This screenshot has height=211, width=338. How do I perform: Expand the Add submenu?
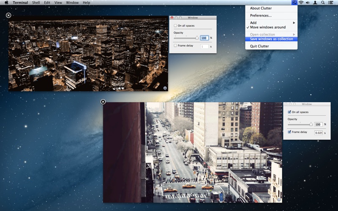[x=271, y=22]
